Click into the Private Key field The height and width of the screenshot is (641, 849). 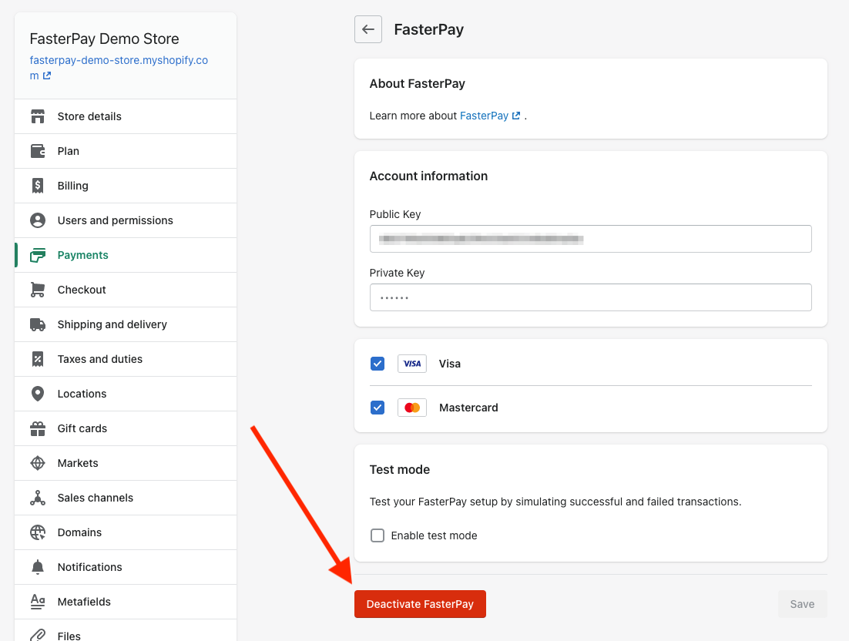tap(591, 297)
